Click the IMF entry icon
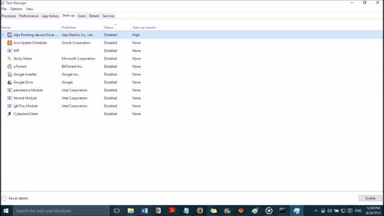This screenshot has width=384, height=216. [10, 50]
